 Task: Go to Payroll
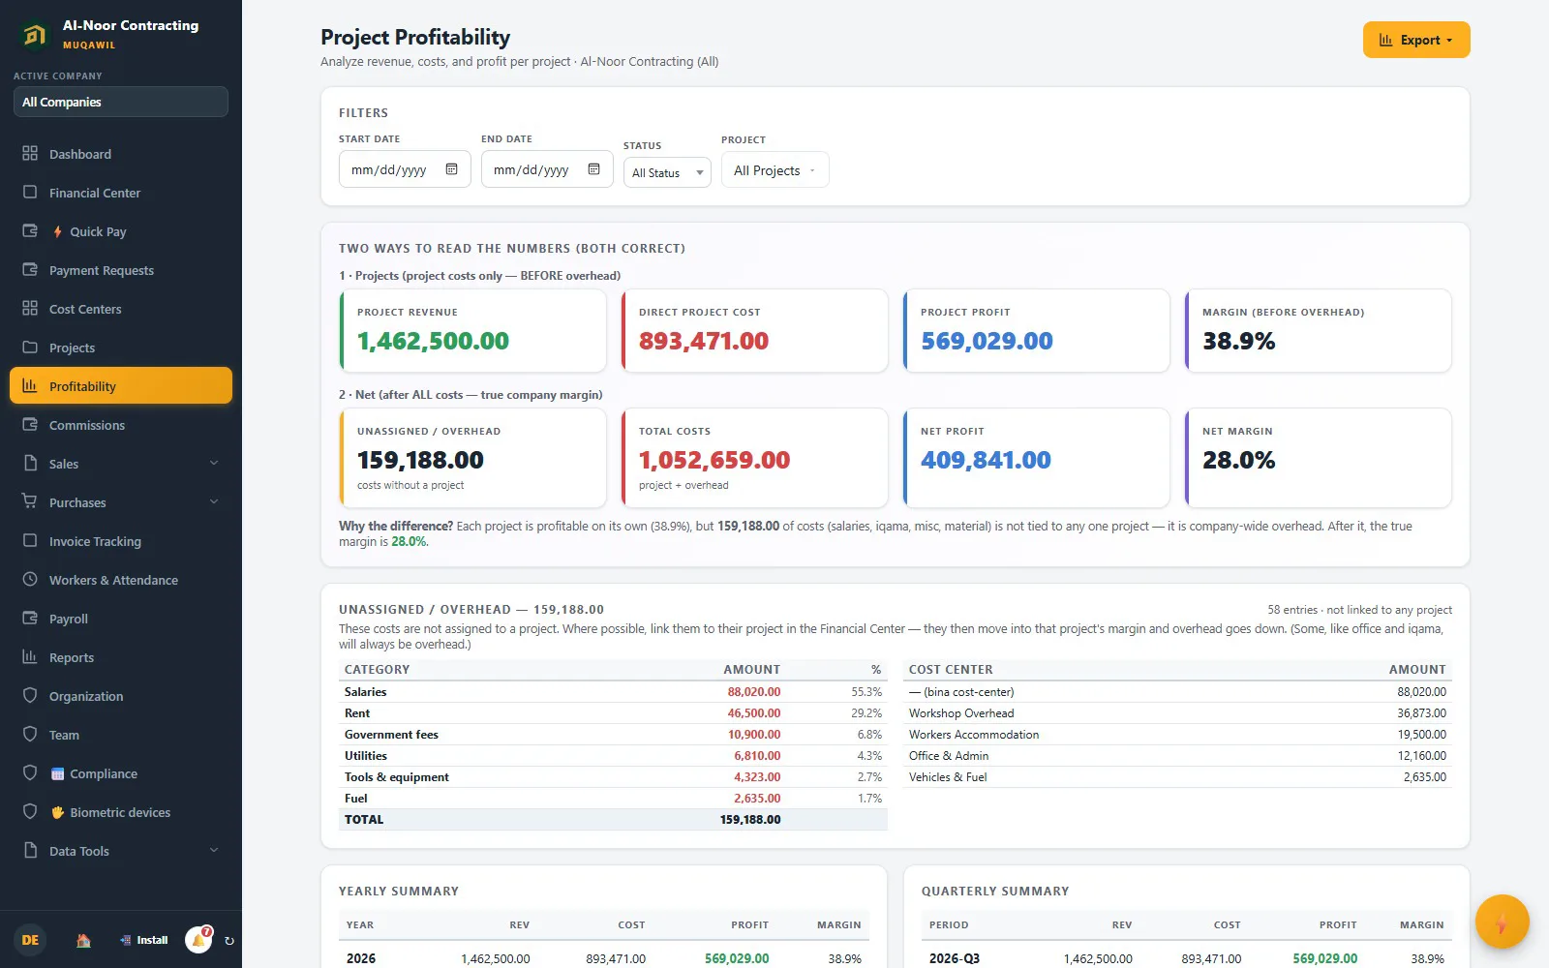tap(121, 619)
